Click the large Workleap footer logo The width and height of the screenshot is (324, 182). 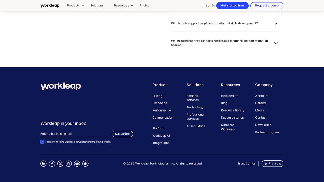(61, 86)
